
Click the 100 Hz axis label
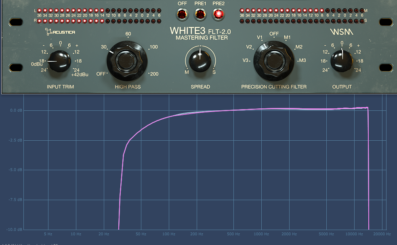pos(169,234)
